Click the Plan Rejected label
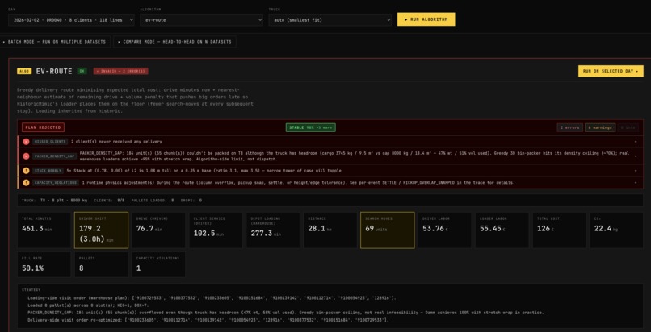This screenshot has width=651, height=332. pos(43,127)
